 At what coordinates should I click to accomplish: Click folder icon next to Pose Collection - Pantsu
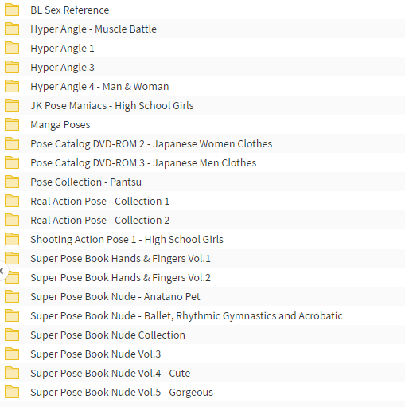(12, 182)
